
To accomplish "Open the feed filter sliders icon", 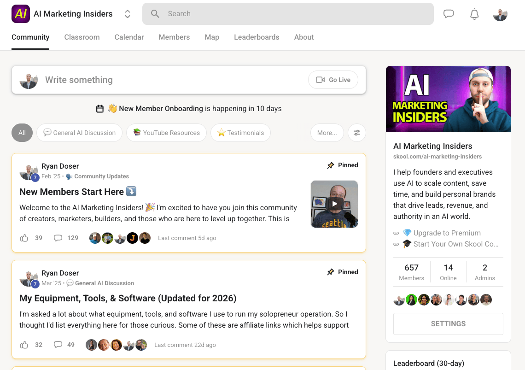I will [357, 133].
